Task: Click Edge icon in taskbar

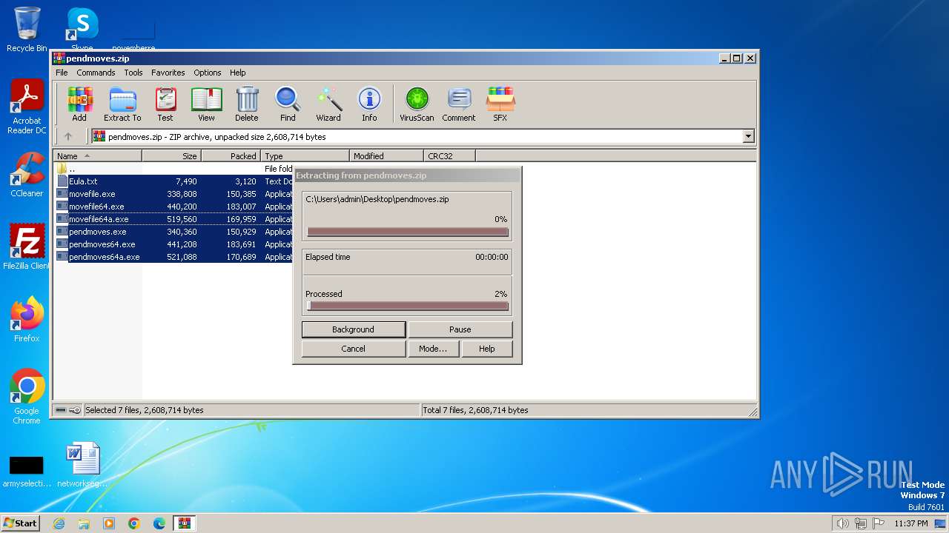Action: [159, 523]
